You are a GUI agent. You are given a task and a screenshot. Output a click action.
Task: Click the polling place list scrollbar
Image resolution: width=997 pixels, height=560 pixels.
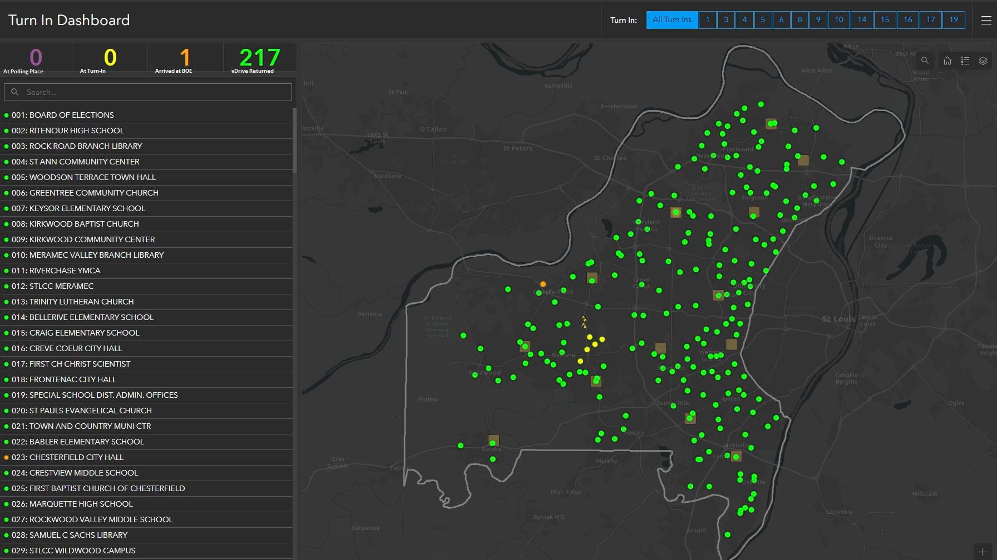tap(294, 140)
